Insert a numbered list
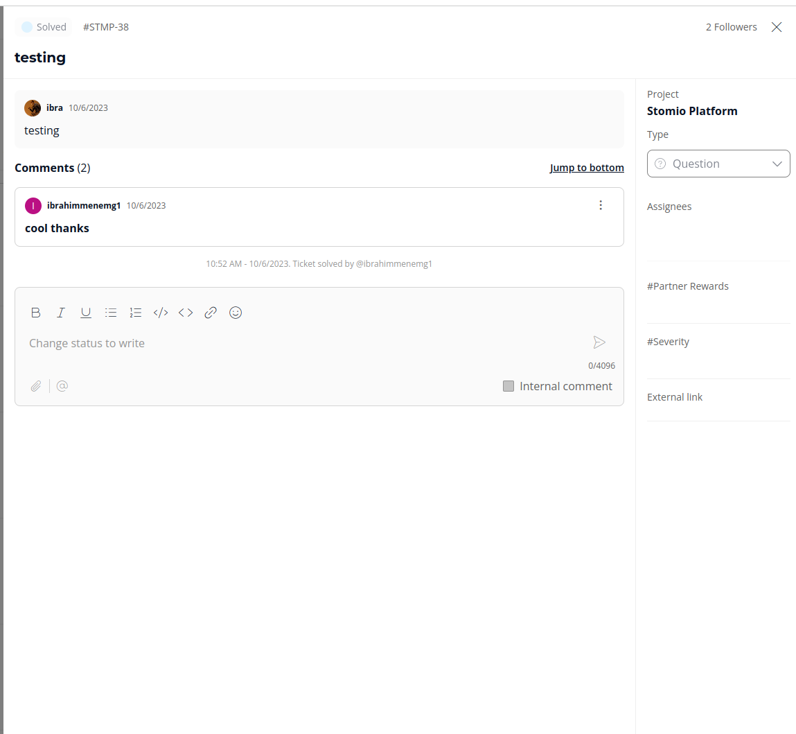796x734 pixels. click(x=136, y=313)
